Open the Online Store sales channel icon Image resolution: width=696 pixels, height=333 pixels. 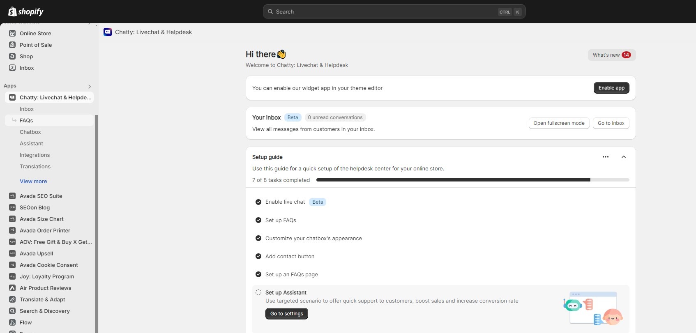12,33
